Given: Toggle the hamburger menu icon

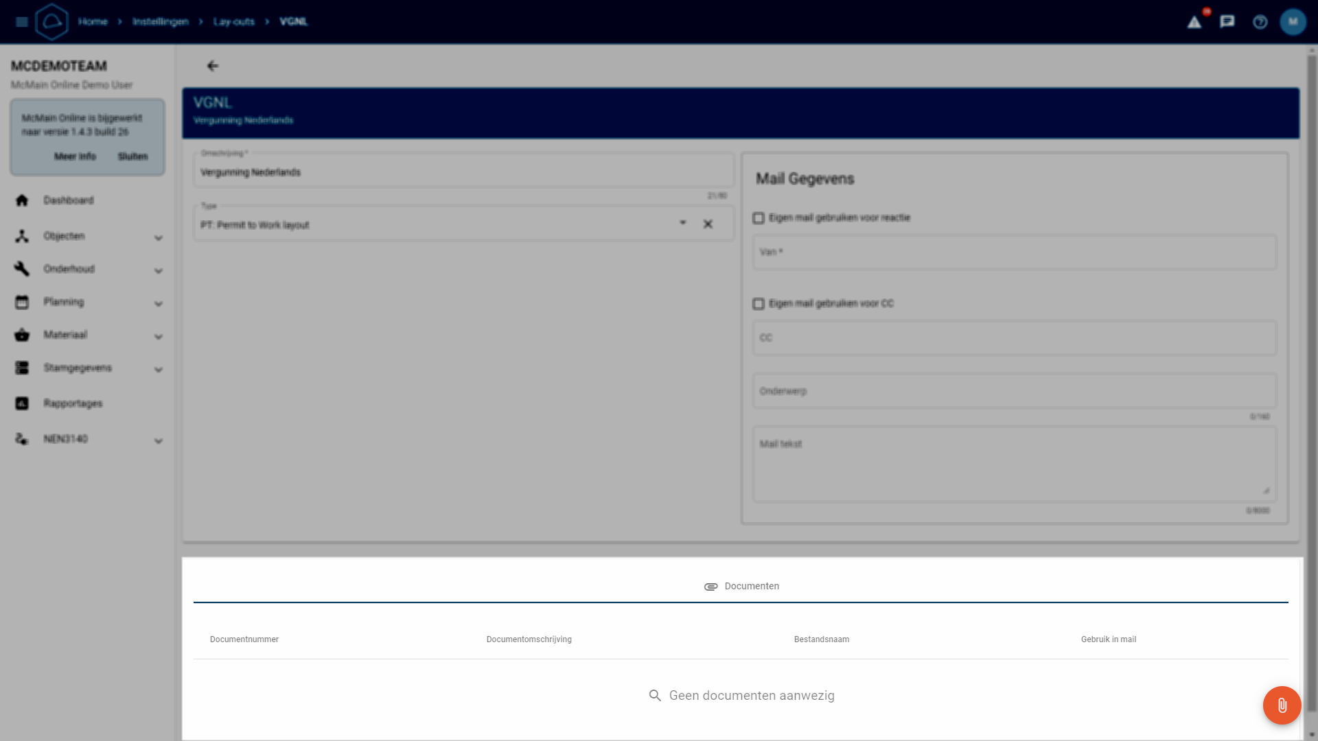Looking at the screenshot, I should click(x=21, y=22).
